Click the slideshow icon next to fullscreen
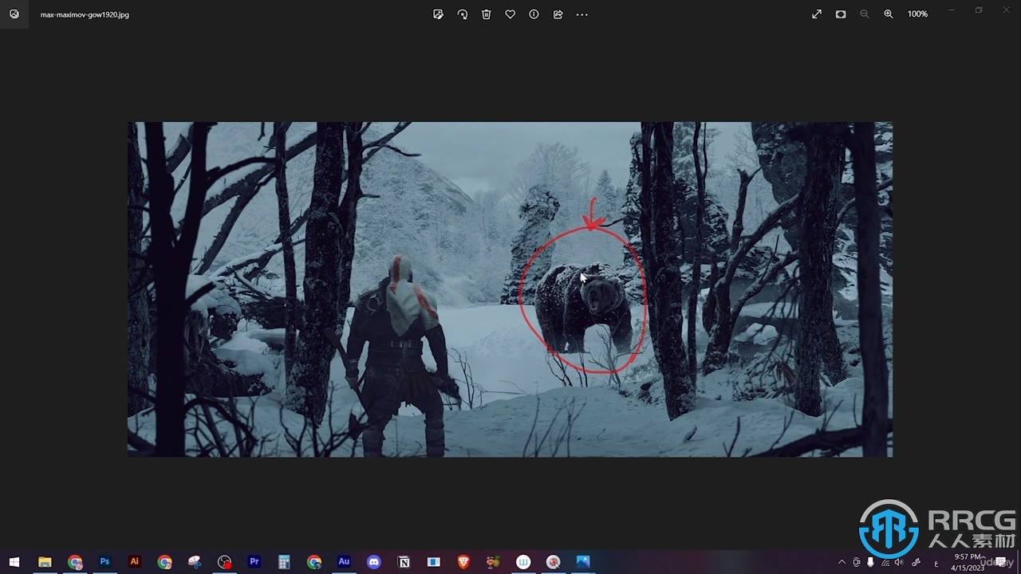Screen dimensions: 1021x574 tap(841, 14)
